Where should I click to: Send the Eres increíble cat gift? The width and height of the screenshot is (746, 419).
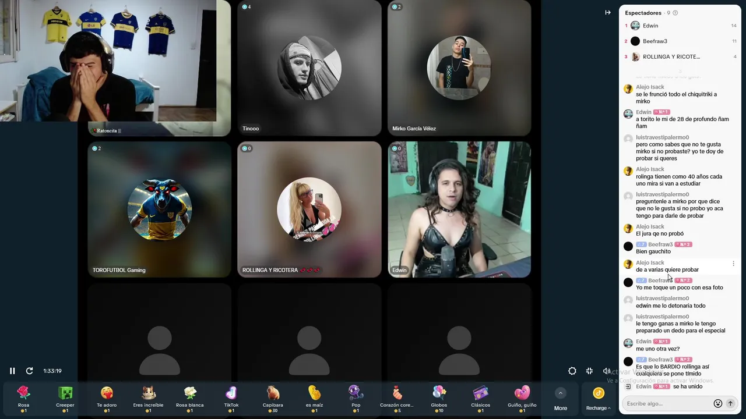point(148,399)
